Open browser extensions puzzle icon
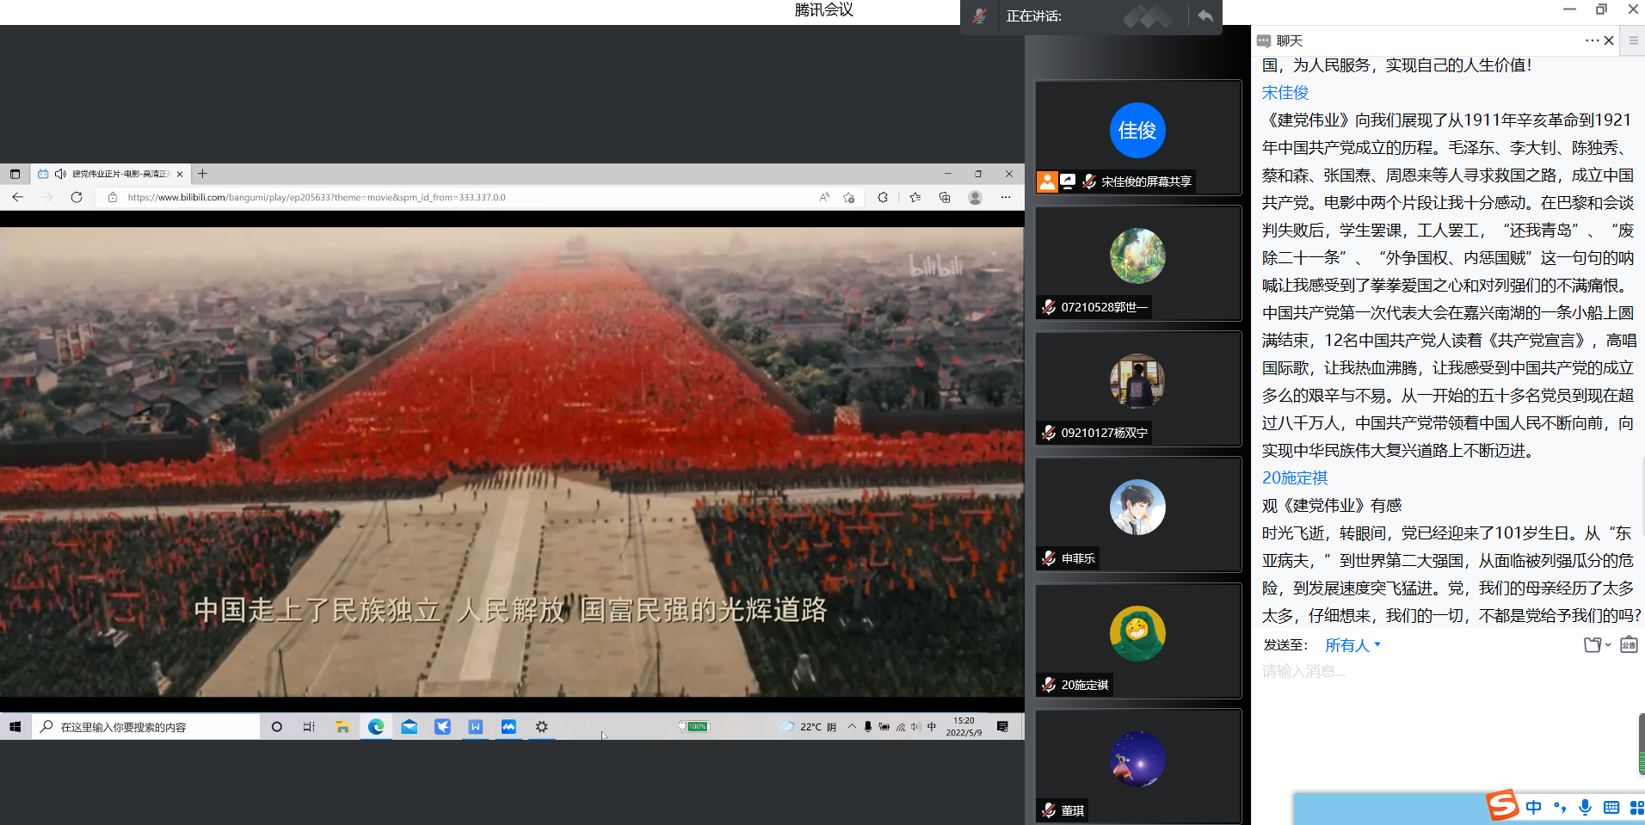Viewport: 1645px width, 825px height. pos(883,197)
